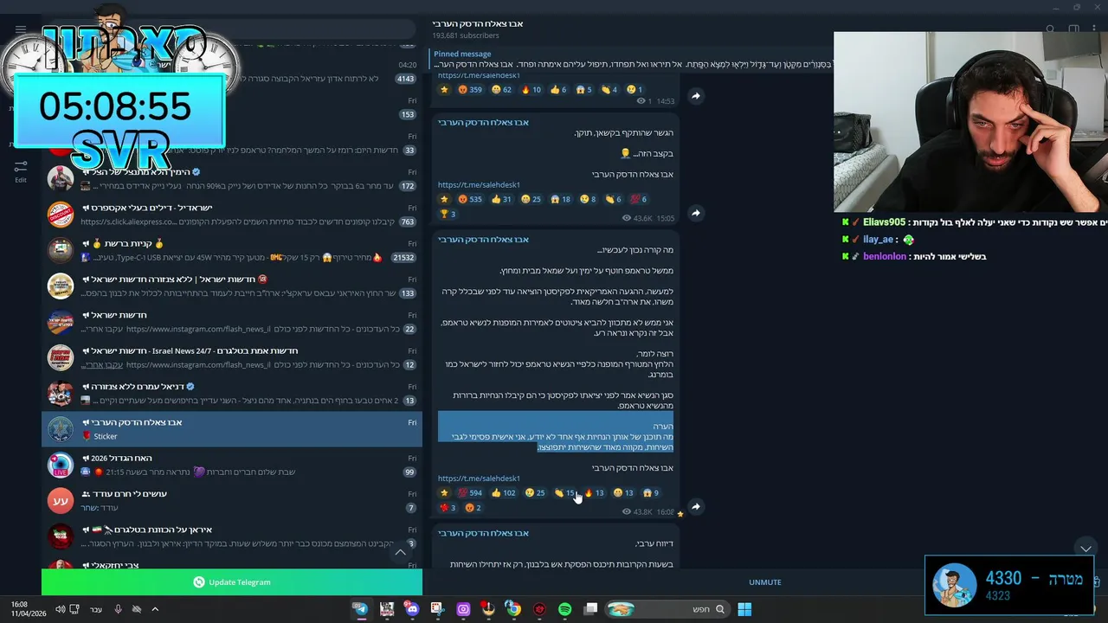Click the fire reaction showing 13

coord(594,492)
